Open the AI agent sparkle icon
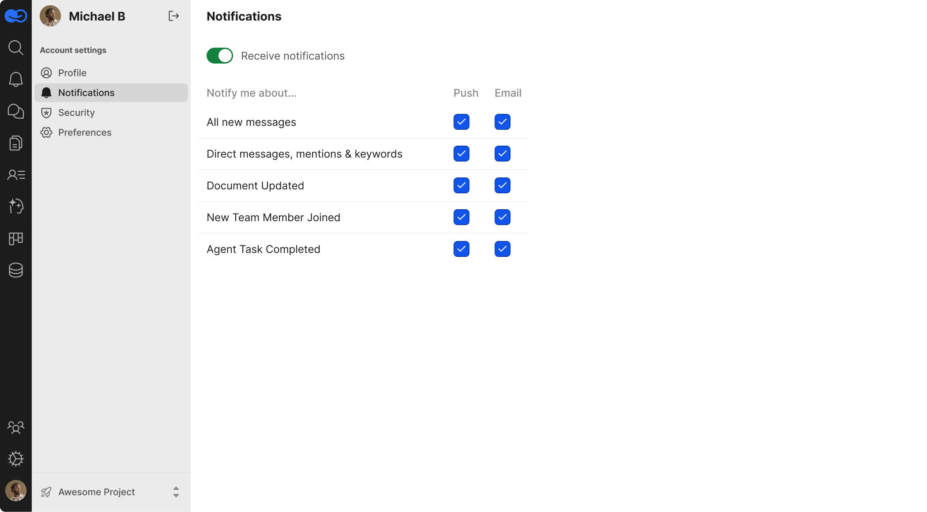The image size is (927, 512). [16, 207]
